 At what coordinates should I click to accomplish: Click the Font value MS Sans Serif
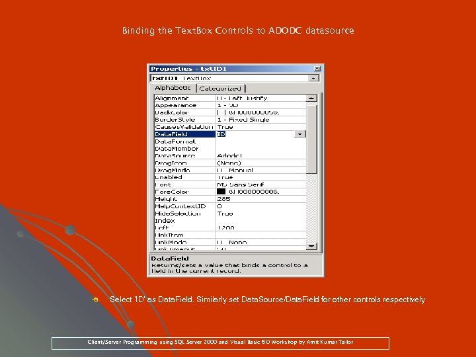241,184
